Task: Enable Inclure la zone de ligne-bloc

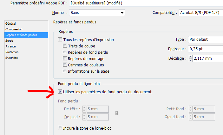Action: tap(60, 128)
